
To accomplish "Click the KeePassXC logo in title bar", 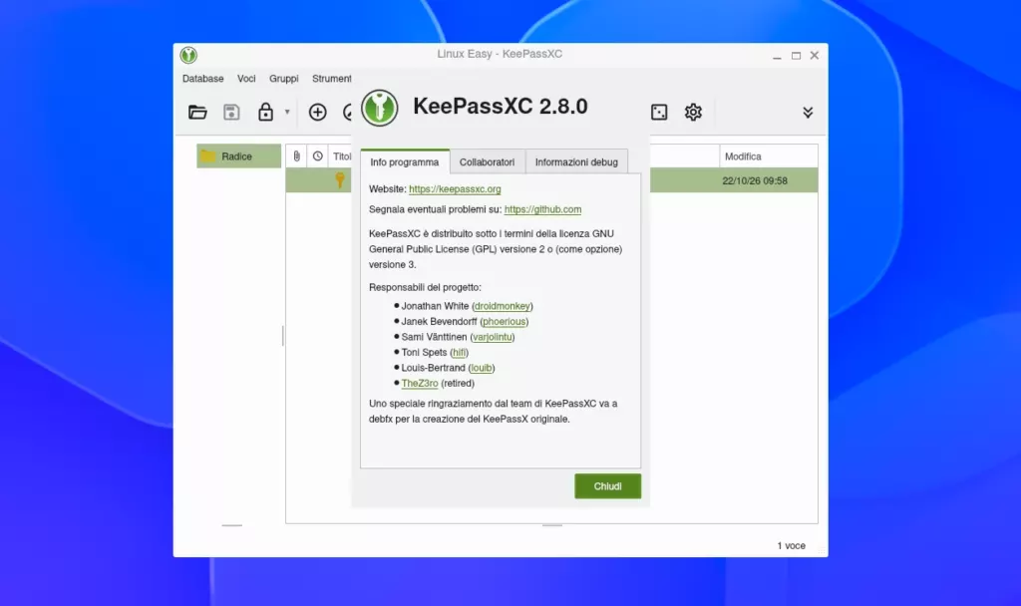I will click(188, 56).
